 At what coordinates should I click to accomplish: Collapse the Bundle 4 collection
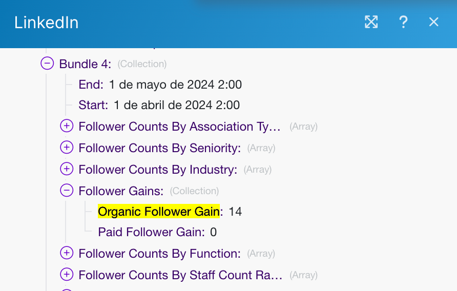[47, 64]
